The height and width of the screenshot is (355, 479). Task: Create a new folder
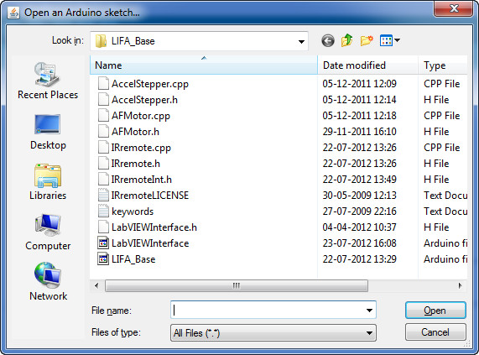tap(367, 40)
